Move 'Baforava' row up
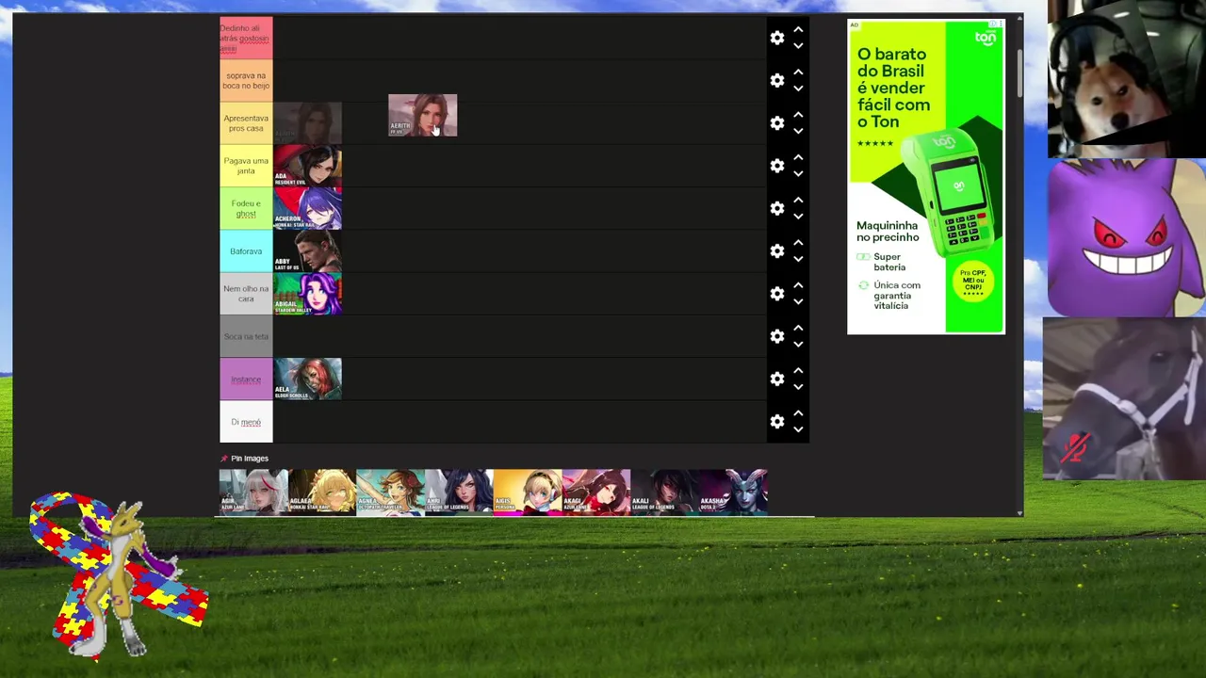Image resolution: width=1206 pixels, height=678 pixels. point(798,243)
